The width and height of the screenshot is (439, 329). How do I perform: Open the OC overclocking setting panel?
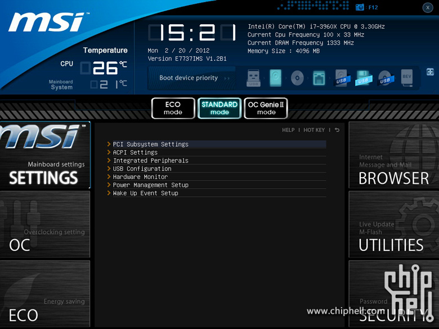tap(45, 224)
